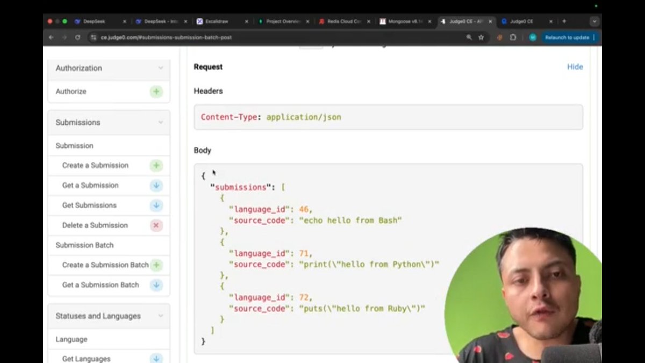This screenshot has width=645, height=363.
Task: Click the Headers heading
Action: coord(208,91)
